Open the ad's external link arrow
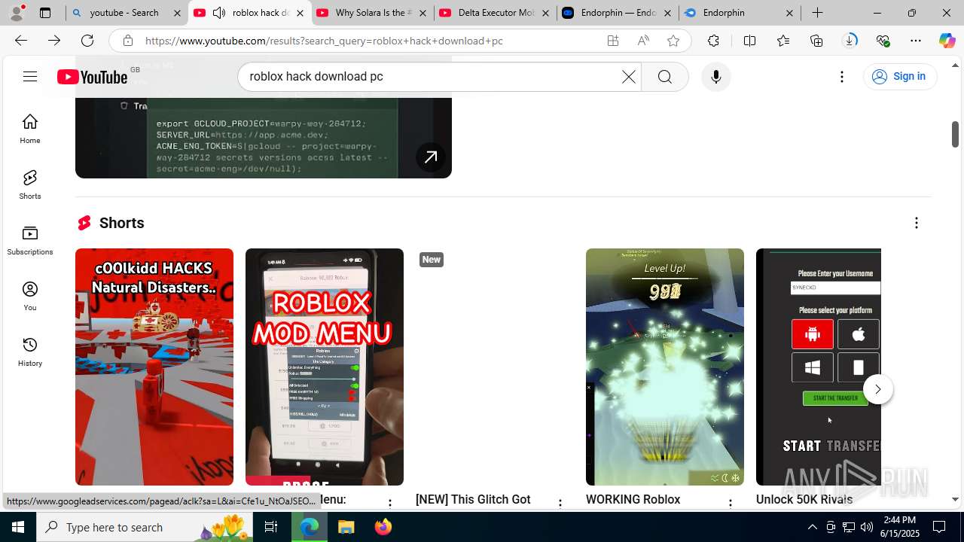Image resolution: width=964 pixels, height=542 pixels. click(x=431, y=157)
